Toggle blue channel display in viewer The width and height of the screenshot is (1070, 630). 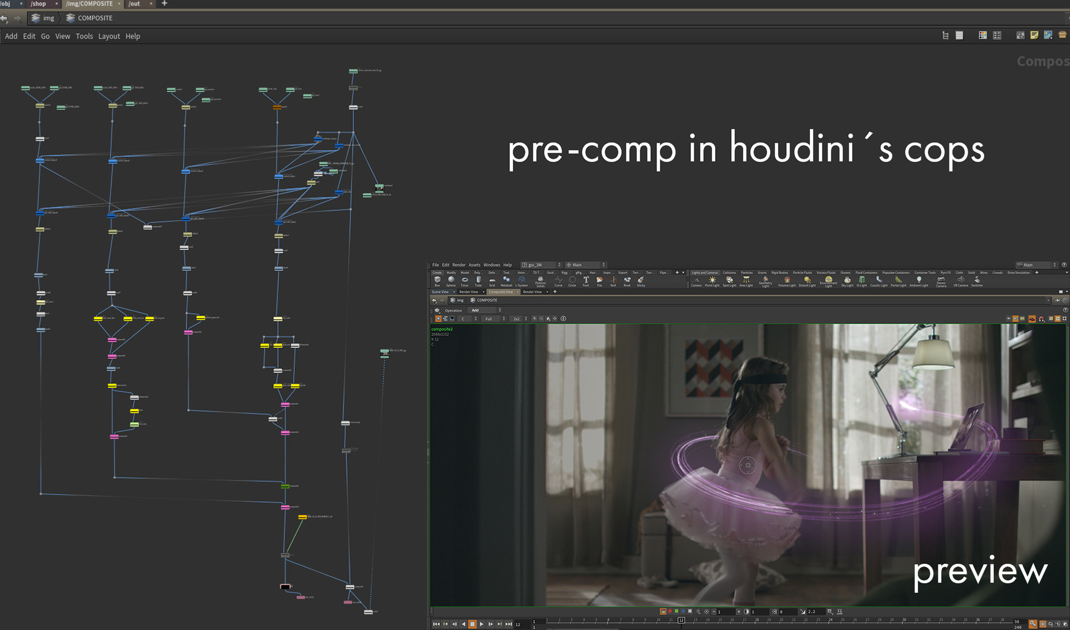(683, 611)
